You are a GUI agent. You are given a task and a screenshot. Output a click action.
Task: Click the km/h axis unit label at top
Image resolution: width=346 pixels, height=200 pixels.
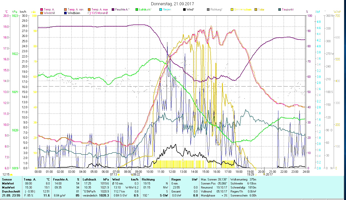(23, 12)
